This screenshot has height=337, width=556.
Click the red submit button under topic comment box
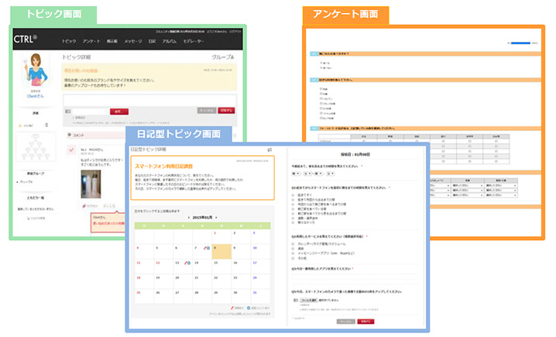[226, 111]
